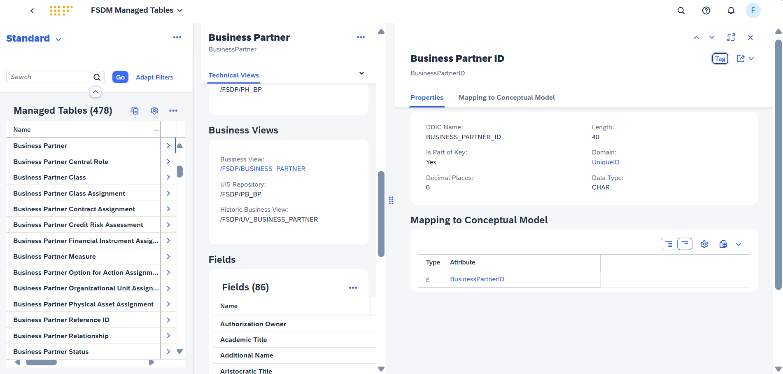Image resolution: width=783 pixels, height=374 pixels.
Task: Click the copy icon beside Managed Tables
Action: pyautogui.click(x=135, y=110)
